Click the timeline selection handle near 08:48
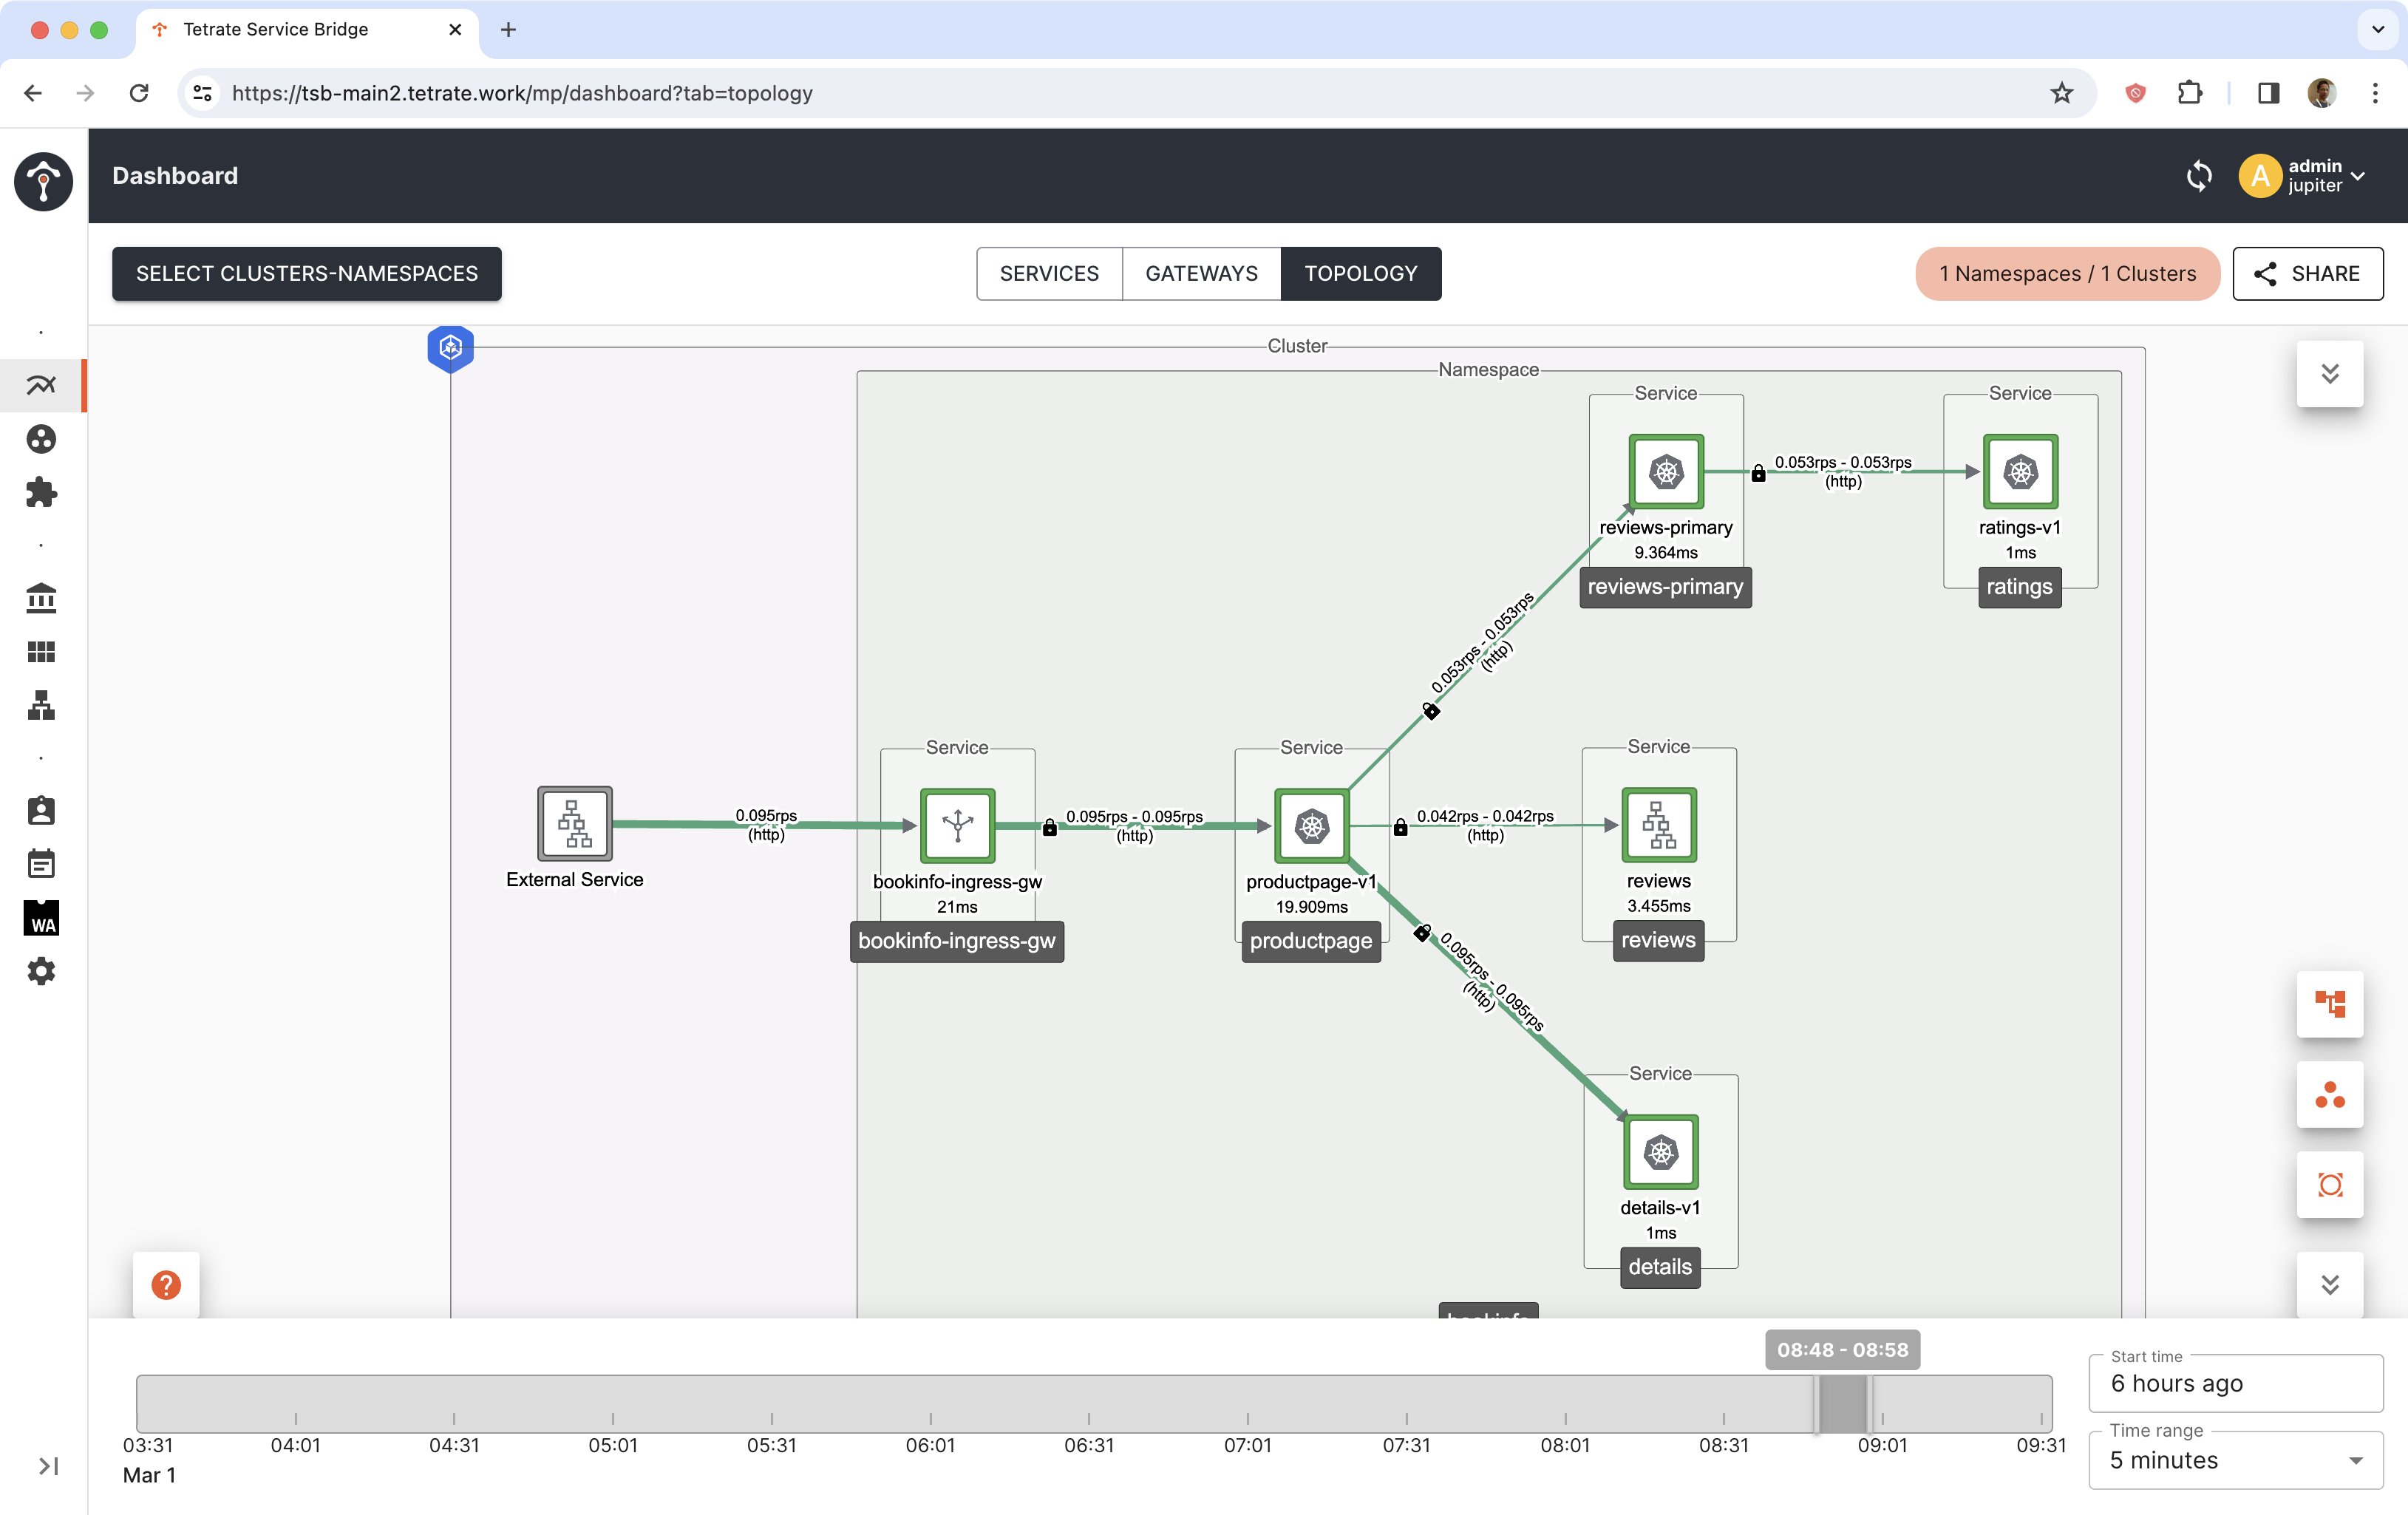This screenshot has height=1515, width=2408. 1817,1404
